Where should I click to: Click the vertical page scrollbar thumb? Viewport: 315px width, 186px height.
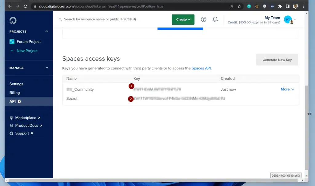(306, 127)
